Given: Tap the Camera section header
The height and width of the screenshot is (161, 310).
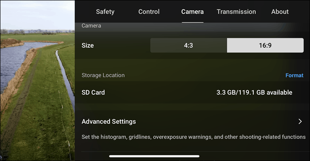Looking at the screenshot, I should pos(91,26).
